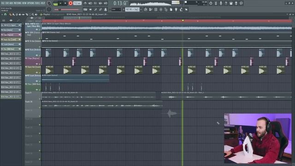Click the Playlist title label
Image resolution: width=295 pixels, height=166 pixels.
coord(47,14)
